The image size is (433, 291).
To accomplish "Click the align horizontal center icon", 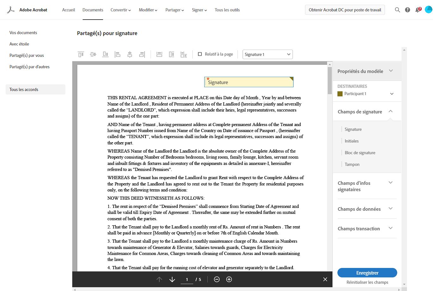I will click(x=130, y=54).
